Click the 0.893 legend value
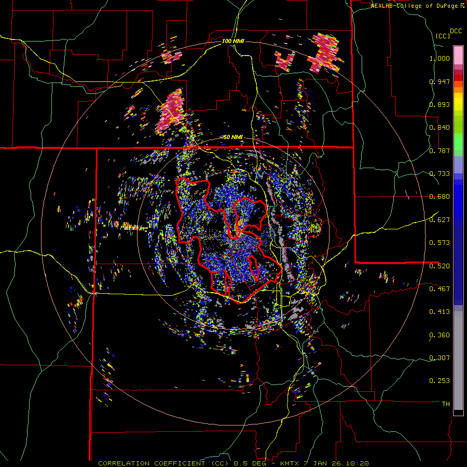Image resolution: width=467 pixels, height=467 pixels. pyautogui.click(x=439, y=104)
